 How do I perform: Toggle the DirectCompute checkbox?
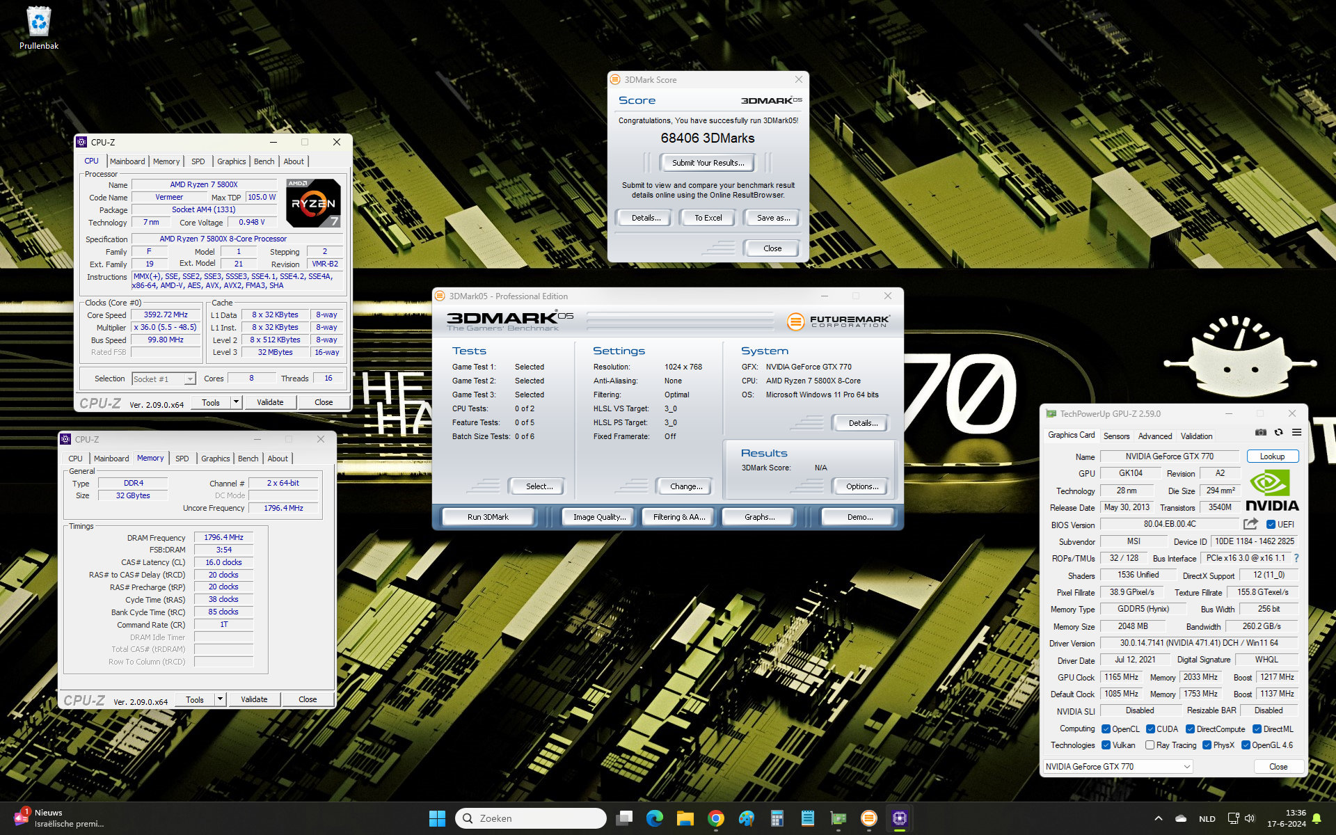(1190, 729)
